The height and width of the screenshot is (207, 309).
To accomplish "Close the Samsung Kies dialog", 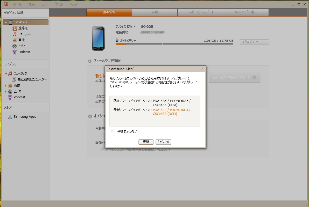I will (202, 69).
